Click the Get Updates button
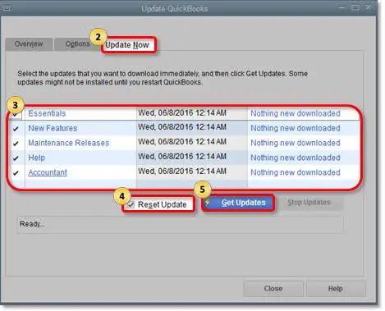The image size is (385, 311). pos(238,203)
